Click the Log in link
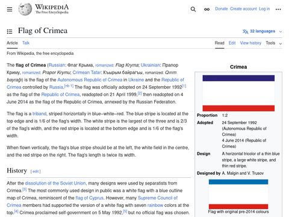This screenshot has width=289, height=217. tap(264, 9)
